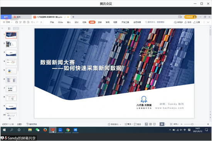Open the 插入 ribbon tab

69,22
